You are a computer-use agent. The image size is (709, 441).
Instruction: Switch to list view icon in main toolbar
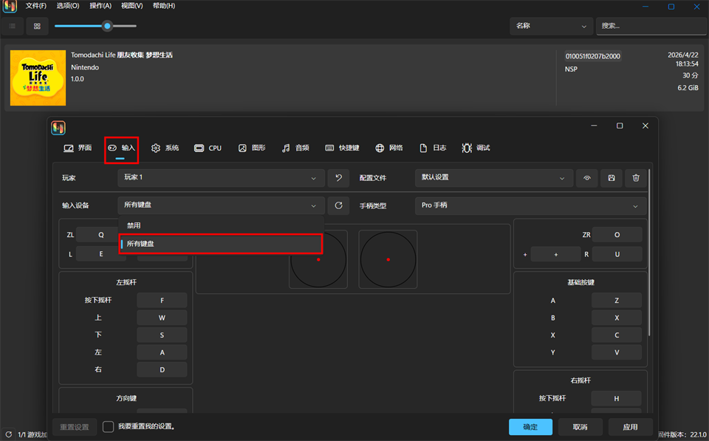[x=13, y=27]
